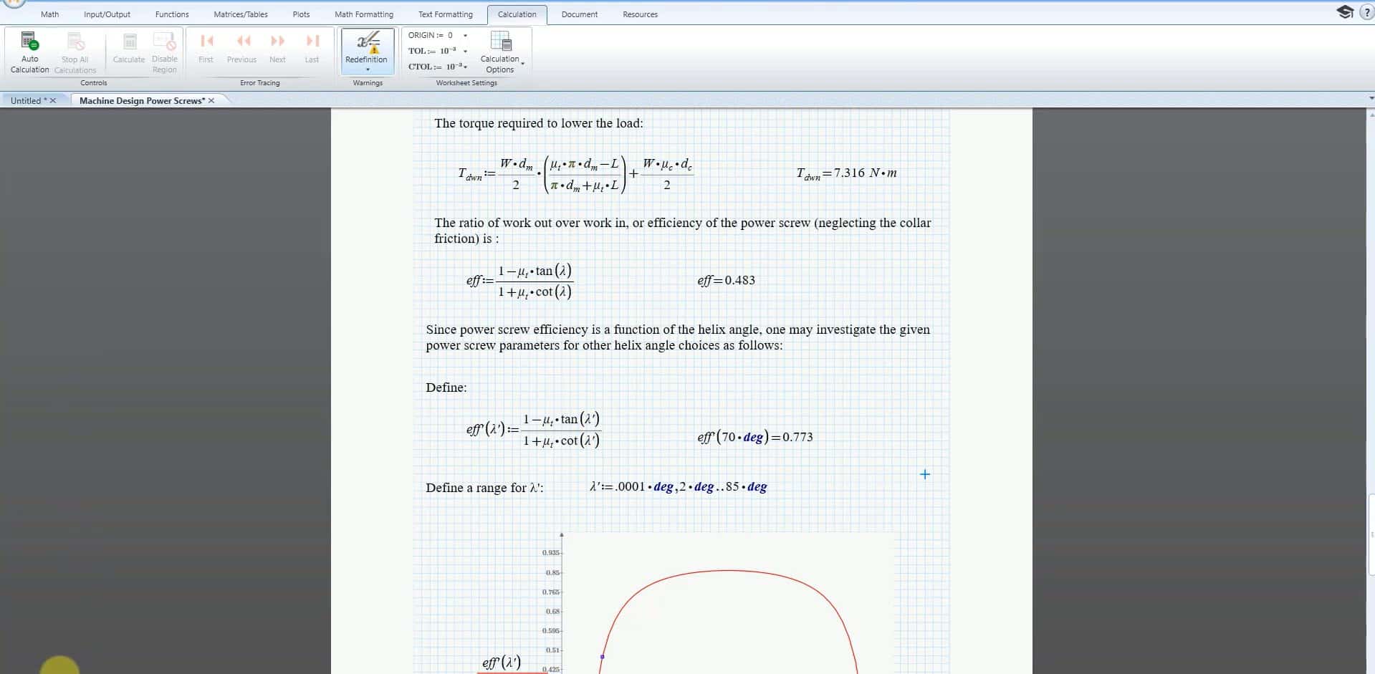Click the graduation cap learning icon

pyautogui.click(x=1344, y=12)
